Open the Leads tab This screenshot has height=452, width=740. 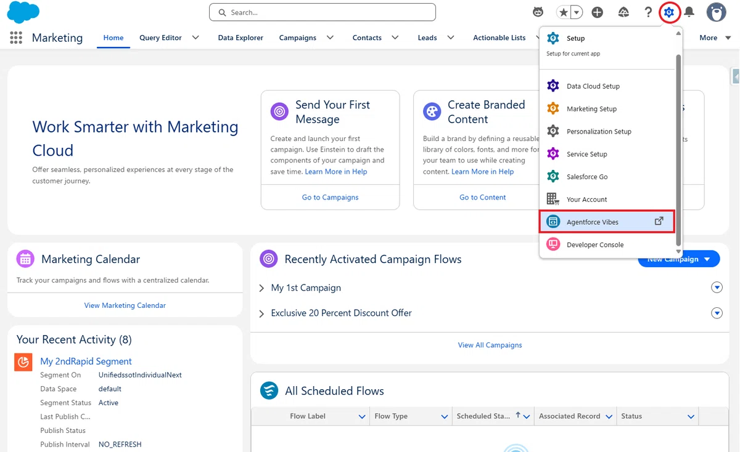[x=427, y=38]
